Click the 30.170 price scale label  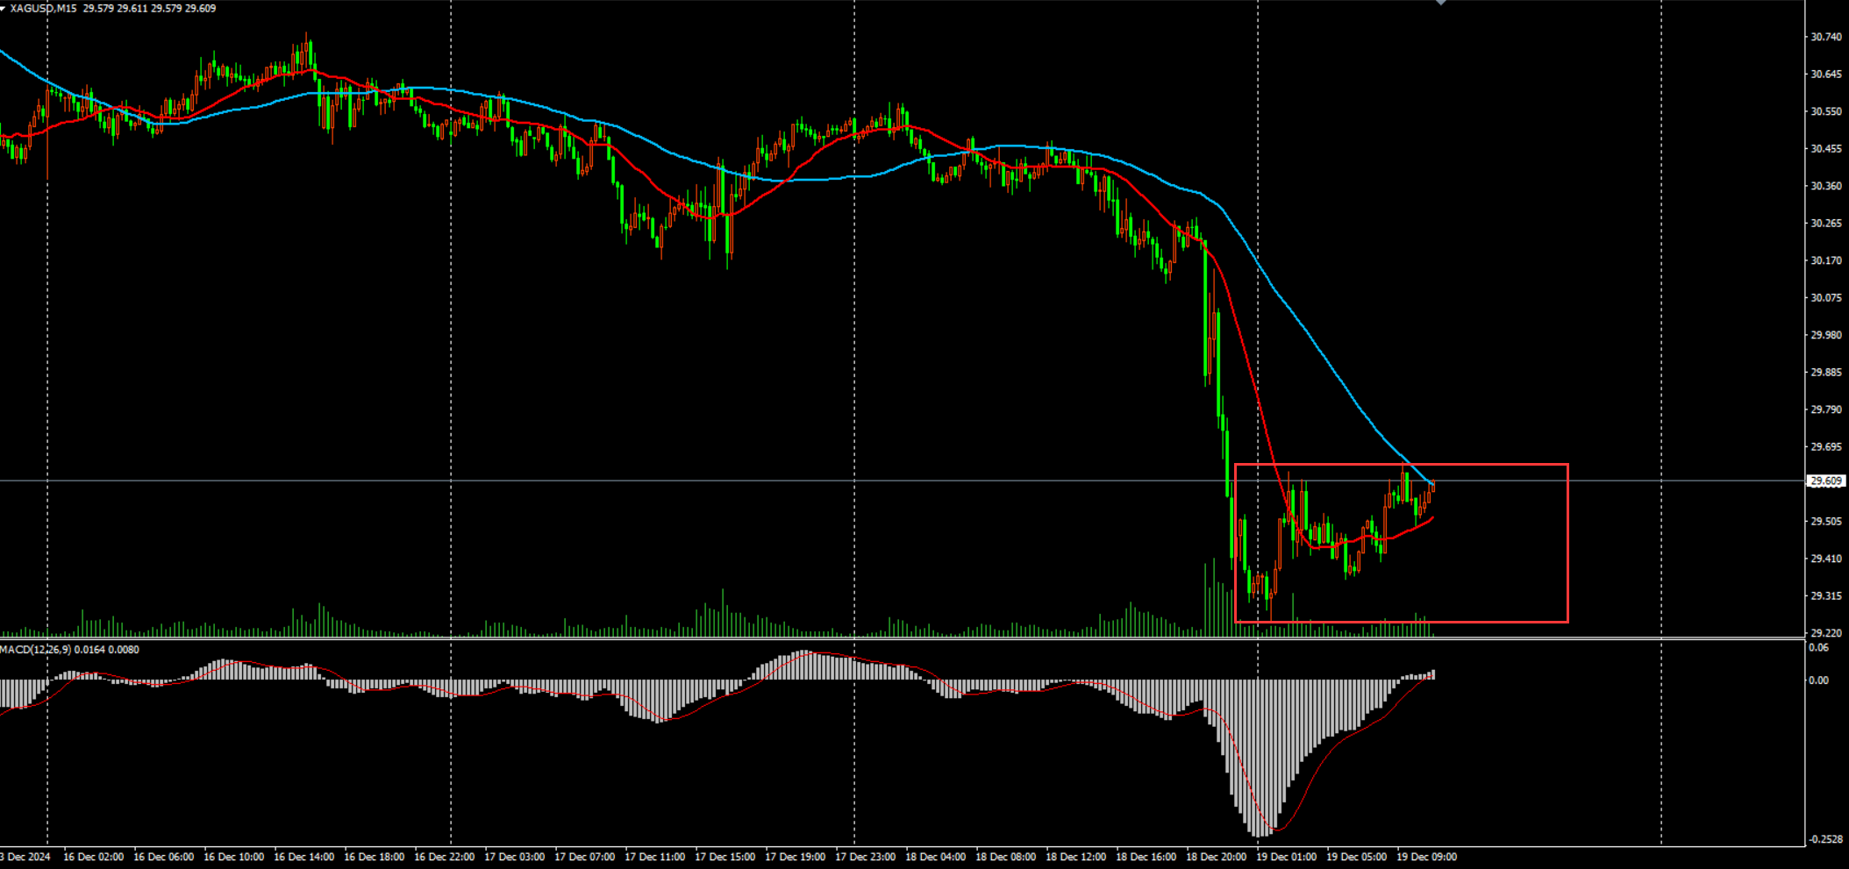coord(1826,260)
